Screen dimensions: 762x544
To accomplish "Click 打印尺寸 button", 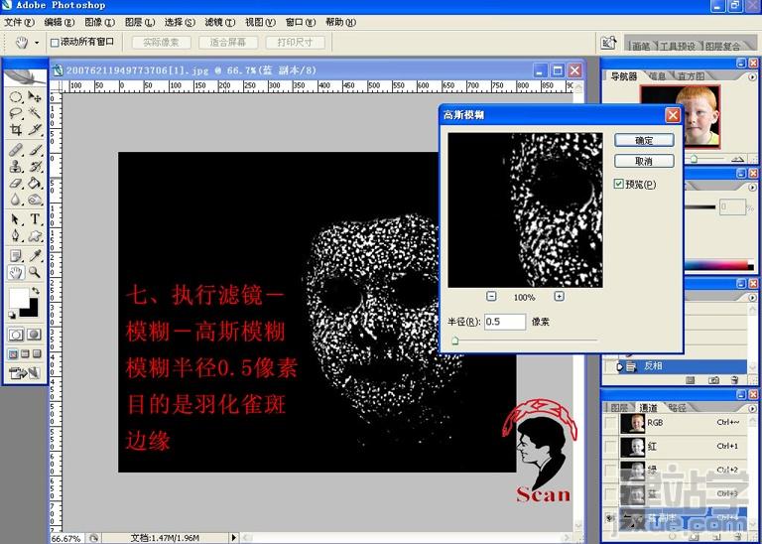I will (295, 43).
